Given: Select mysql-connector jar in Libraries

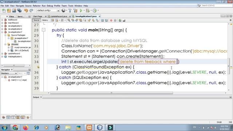Looking at the screenshot, I should click(23, 47).
